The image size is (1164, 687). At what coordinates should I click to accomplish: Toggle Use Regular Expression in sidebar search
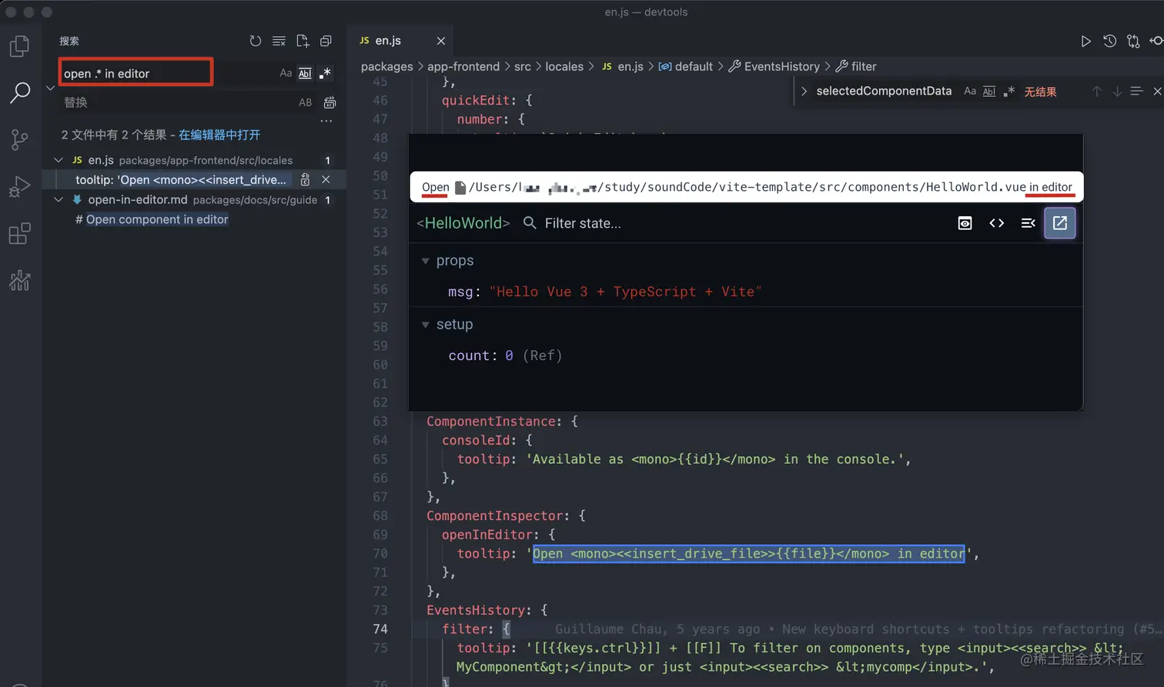pyautogui.click(x=325, y=73)
